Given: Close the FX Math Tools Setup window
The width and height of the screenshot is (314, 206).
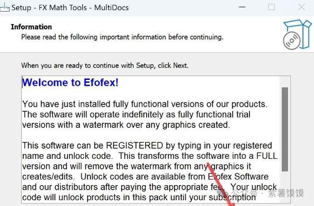Looking at the screenshot, I should click(x=301, y=8).
